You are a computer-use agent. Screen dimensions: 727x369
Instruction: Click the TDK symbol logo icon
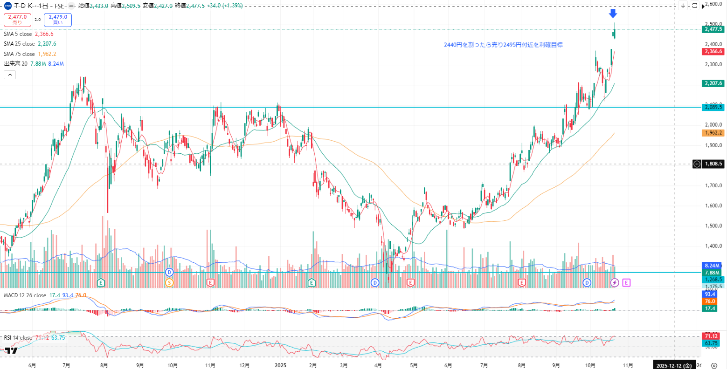tap(7, 6)
